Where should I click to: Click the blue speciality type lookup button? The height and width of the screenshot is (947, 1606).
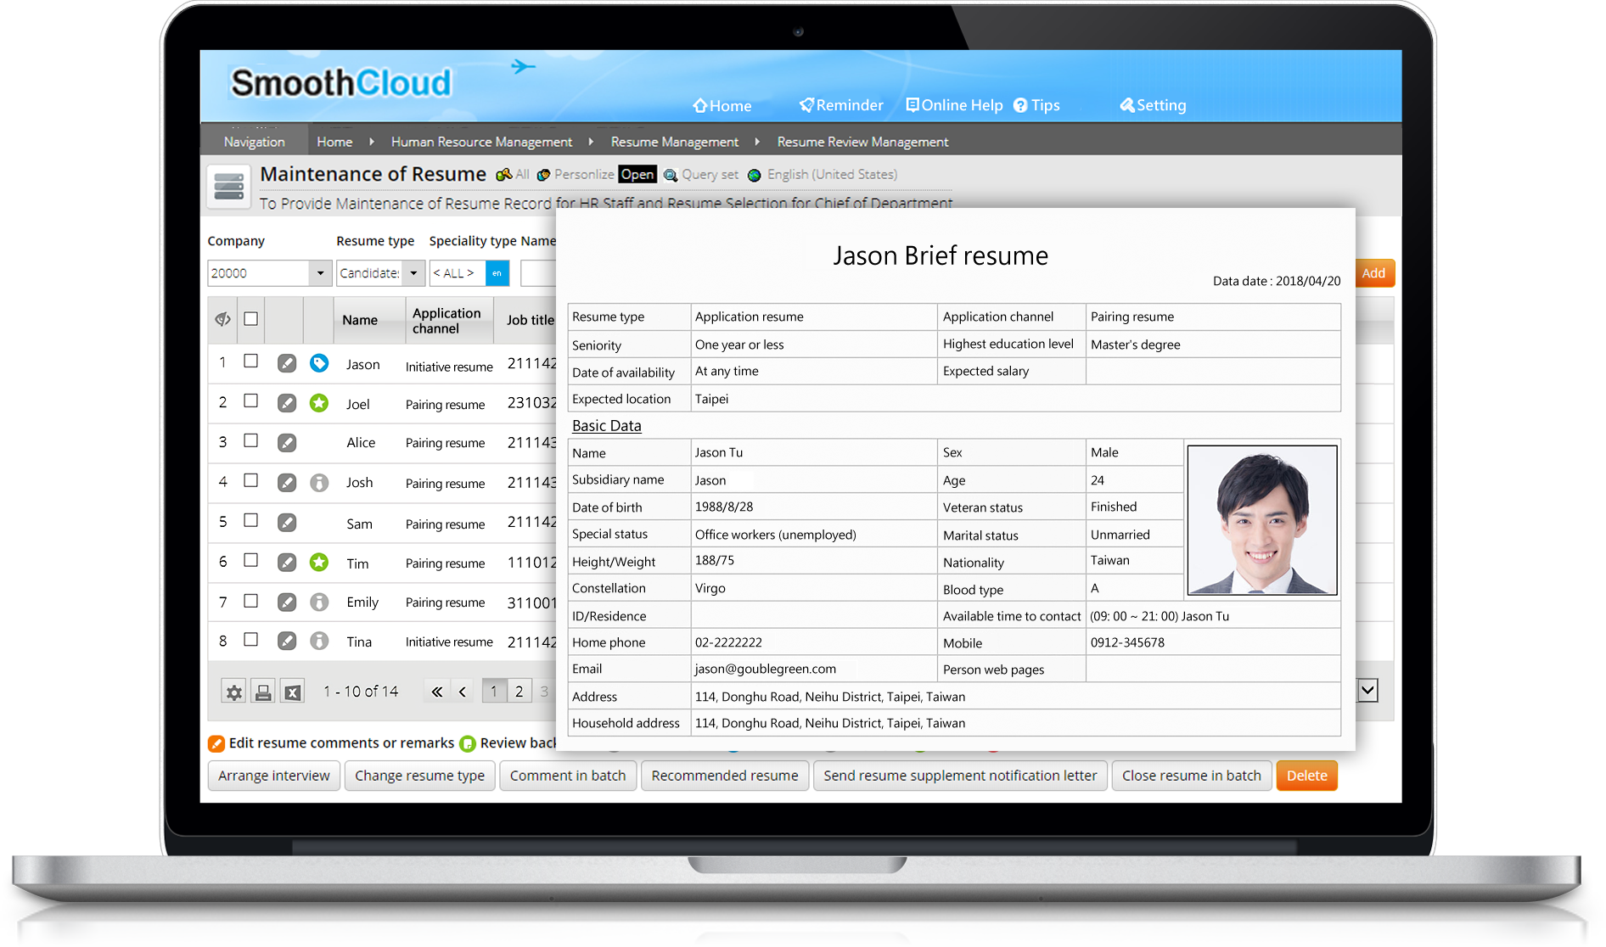(497, 273)
